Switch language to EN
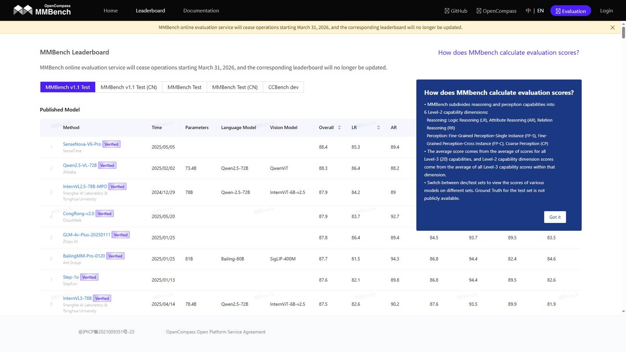Screen dimensions: 626x352 pos(540,11)
